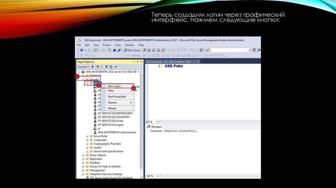Click the Connect Object Explorer plug icon
The width and height of the screenshot is (336, 188).
tap(93, 67)
